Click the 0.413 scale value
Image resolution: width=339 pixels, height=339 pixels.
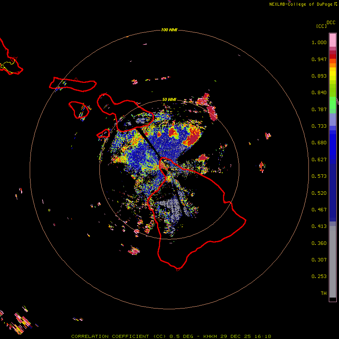pyautogui.click(x=319, y=226)
